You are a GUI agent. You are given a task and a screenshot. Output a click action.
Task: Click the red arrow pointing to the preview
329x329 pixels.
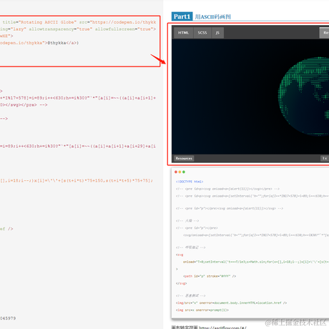158,59
